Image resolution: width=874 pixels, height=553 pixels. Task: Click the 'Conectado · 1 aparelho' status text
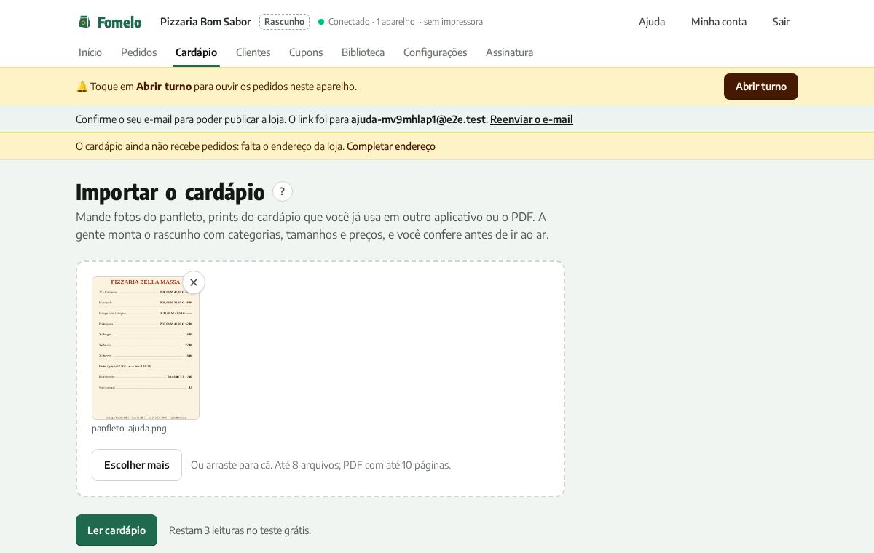click(371, 22)
